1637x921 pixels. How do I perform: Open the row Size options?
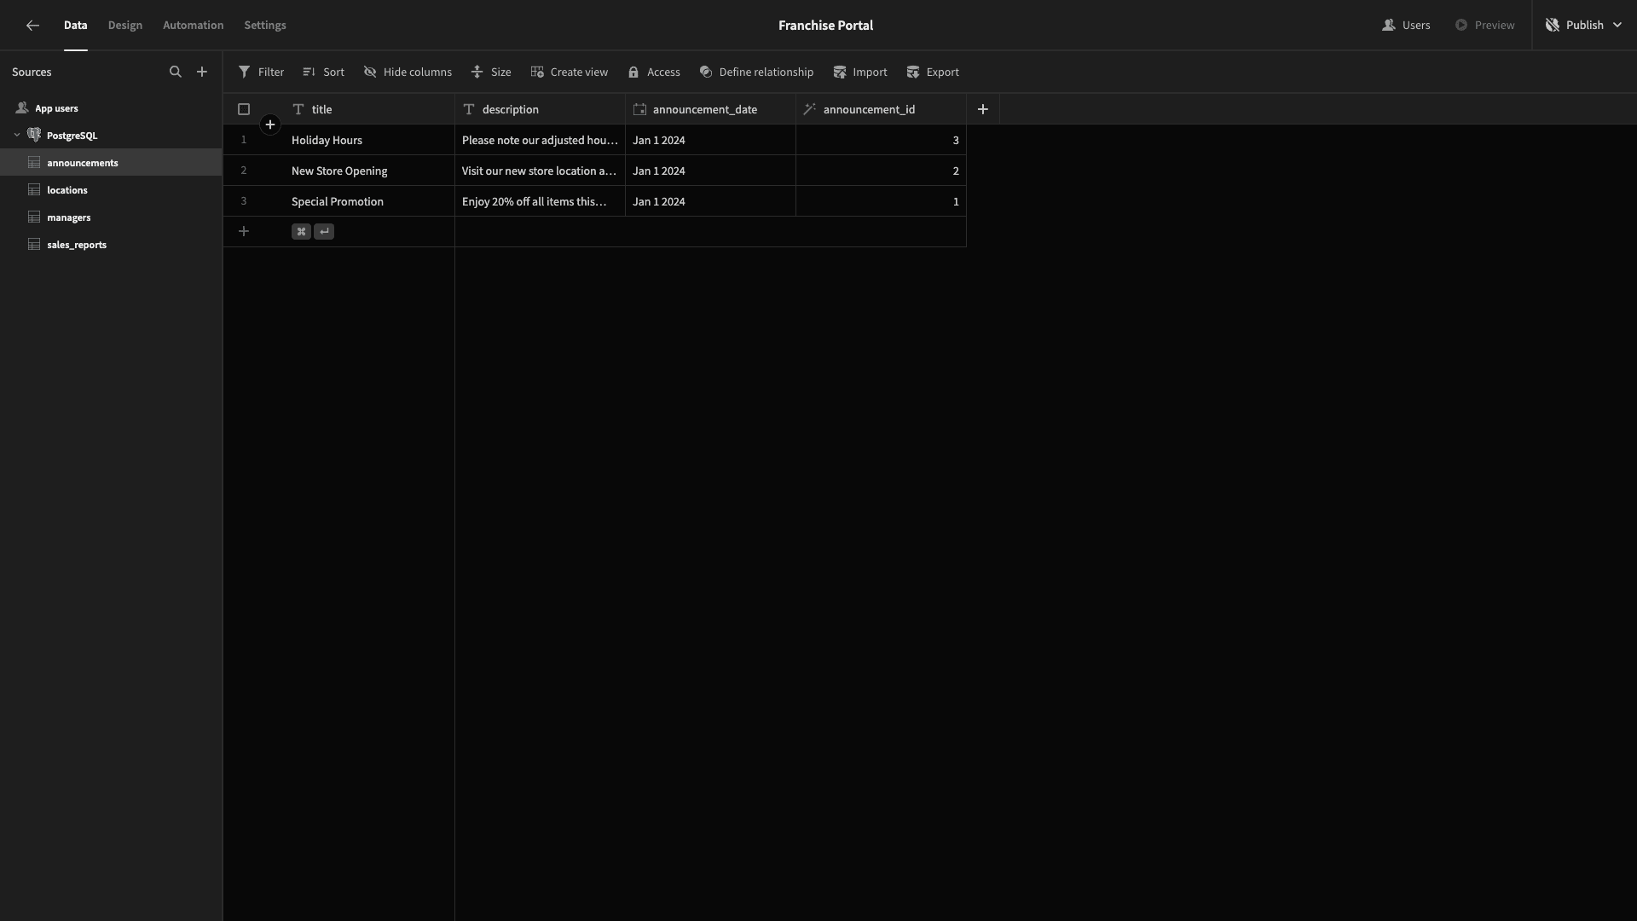point(491,72)
